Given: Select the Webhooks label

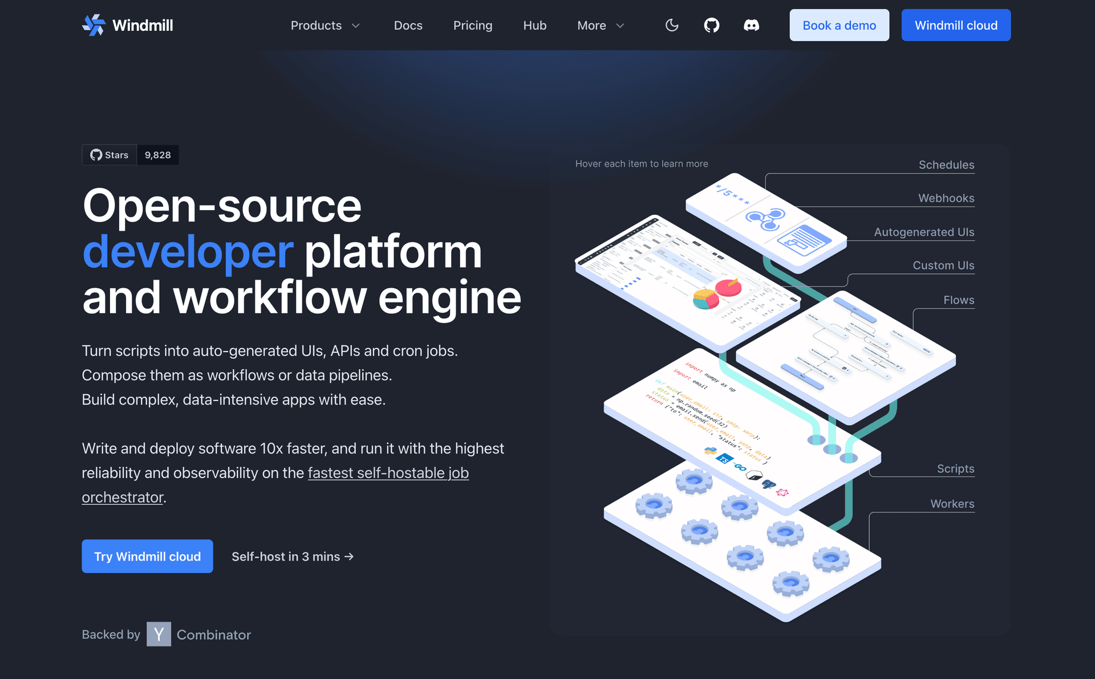Looking at the screenshot, I should (x=946, y=198).
